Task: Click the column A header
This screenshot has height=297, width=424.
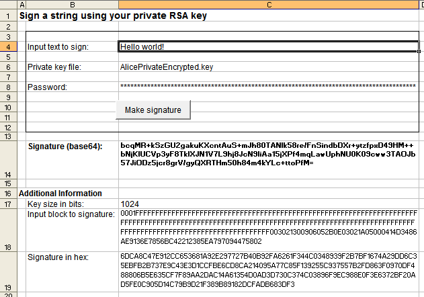Action: click(20, 5)
